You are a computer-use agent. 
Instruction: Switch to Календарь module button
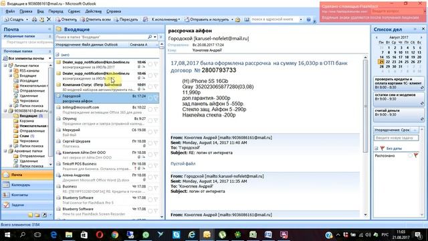coord(27,185)
